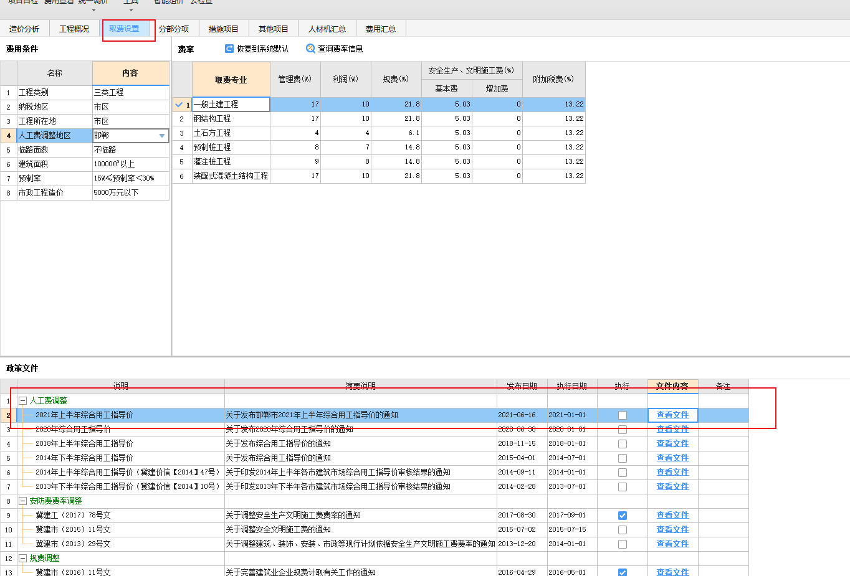Click the 恢复到系统默认 restore icon
The height and width of the screenshot is (576, 850).
point(229,49)
